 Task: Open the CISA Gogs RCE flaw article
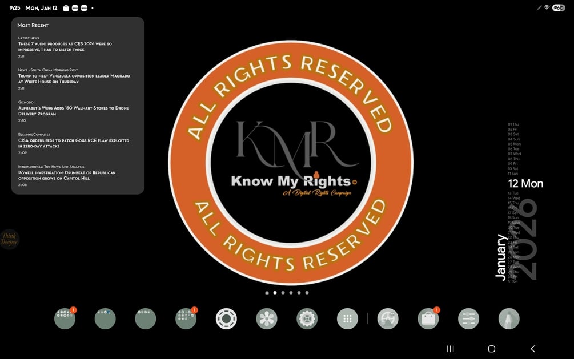[74, 143]
